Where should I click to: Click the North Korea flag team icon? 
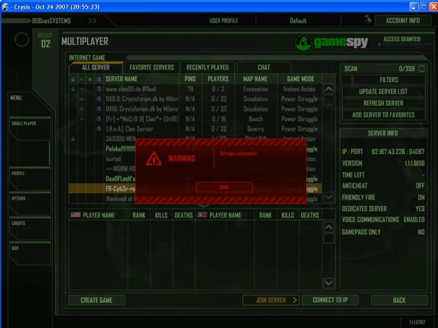[202, 215]
